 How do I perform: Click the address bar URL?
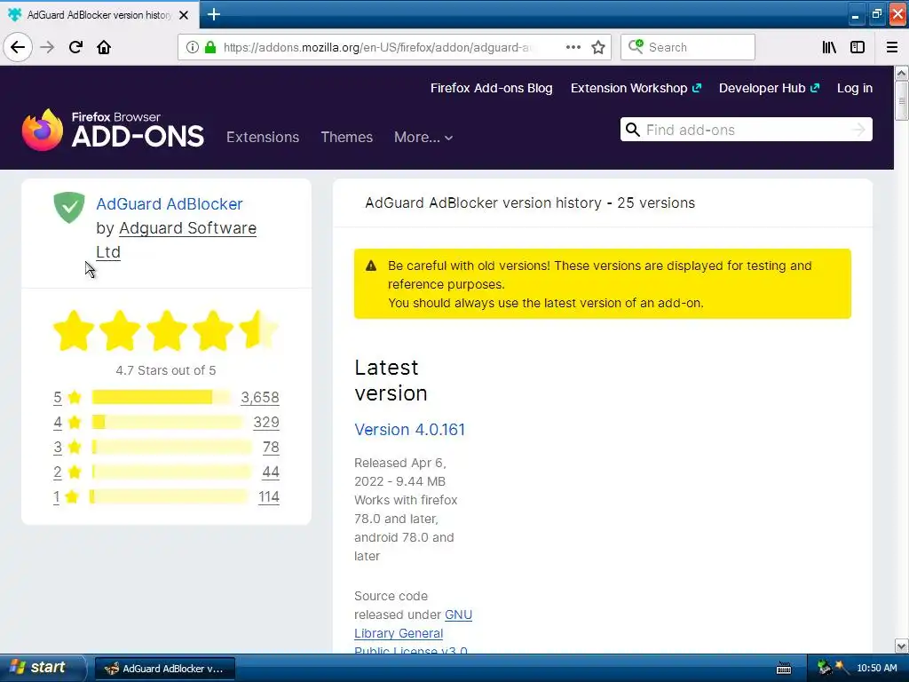(x=376, y=47)
